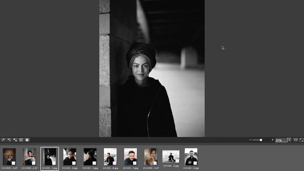Click the file name under the landscape sitting man thumbnail
The width and height of the screenshot is (304, 171).
click(x=171, y=166)
